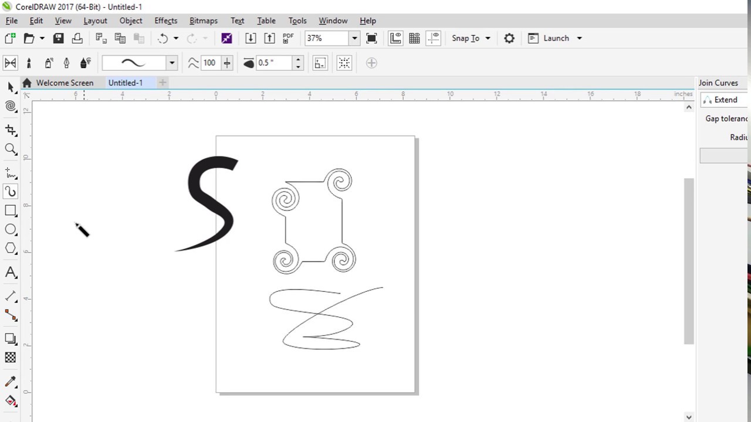Select the Drop Shadow tool
751x422 pixels.
[11, 339]
